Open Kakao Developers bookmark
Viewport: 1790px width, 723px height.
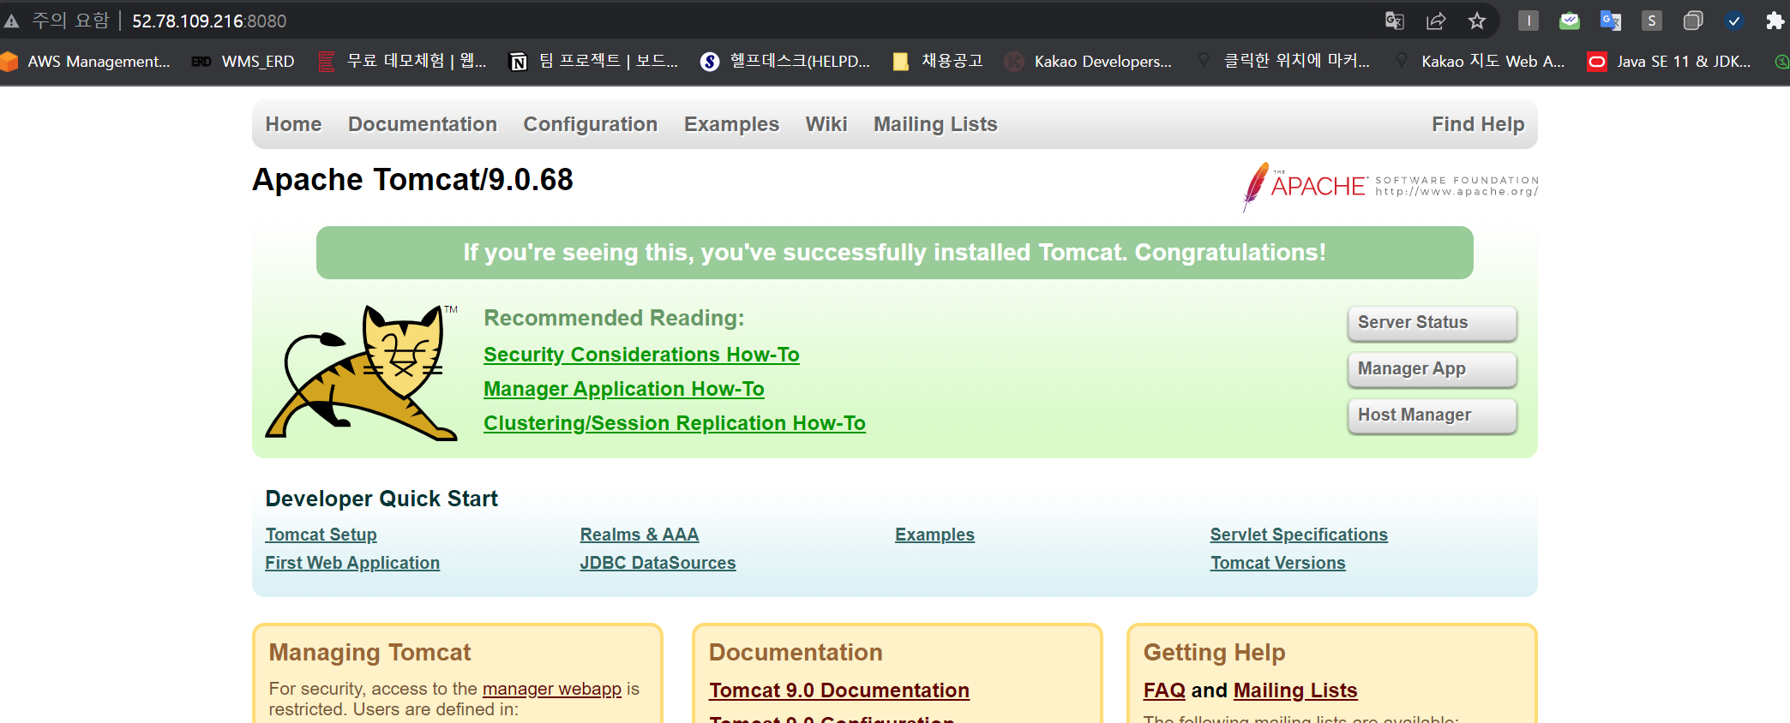(1089, 62)
